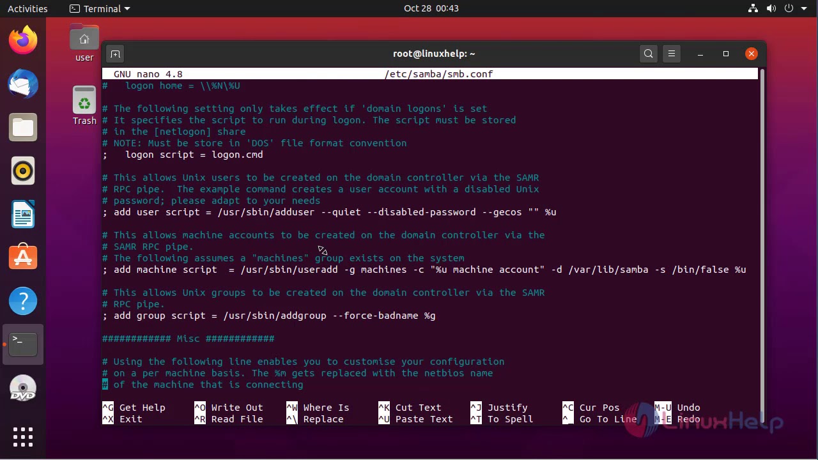The image size is (818, 460).
Task: Start the Rhythmbox music player
Action: tap(23, 171)
